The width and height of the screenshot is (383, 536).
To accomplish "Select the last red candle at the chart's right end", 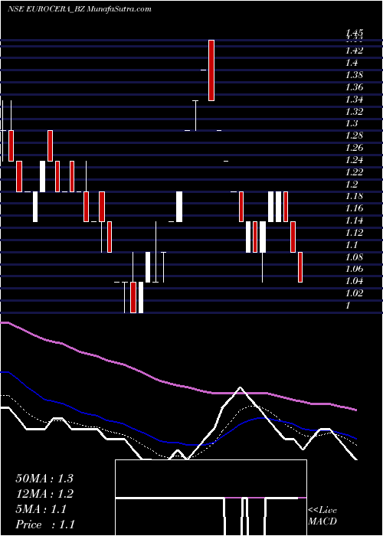I will click(x=300, y=267).
